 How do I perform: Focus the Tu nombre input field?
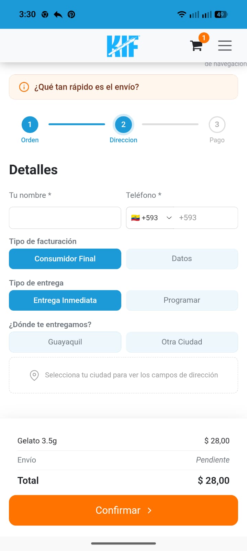coord(65,218)
